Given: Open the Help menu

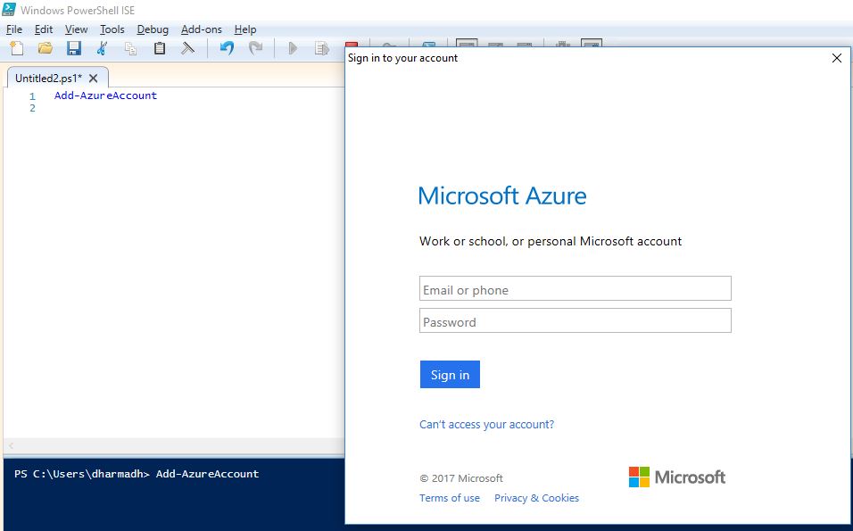Looking at the screenshot, I should [x=245, y=29].
